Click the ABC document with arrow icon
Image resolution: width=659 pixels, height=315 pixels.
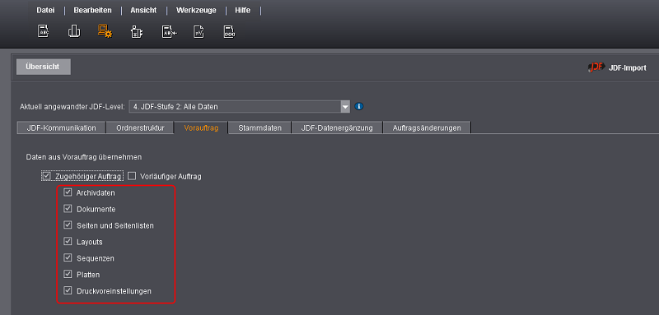point(169,32)
